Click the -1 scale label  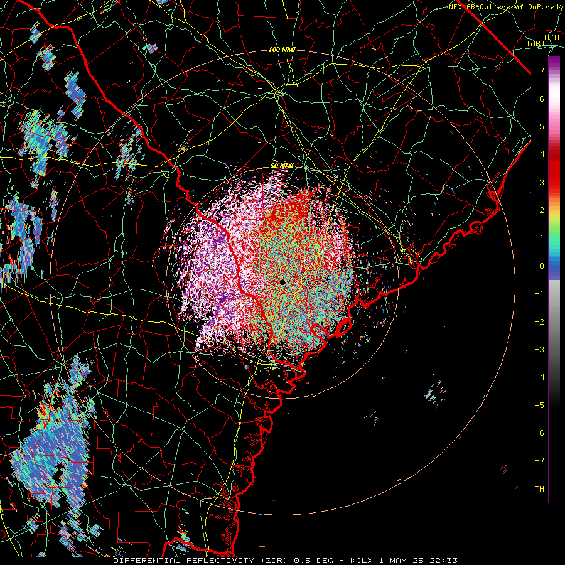539,294
